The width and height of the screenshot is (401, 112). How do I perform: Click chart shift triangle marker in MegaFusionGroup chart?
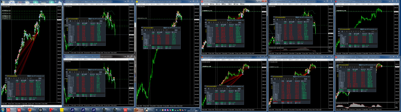[46, 6]
